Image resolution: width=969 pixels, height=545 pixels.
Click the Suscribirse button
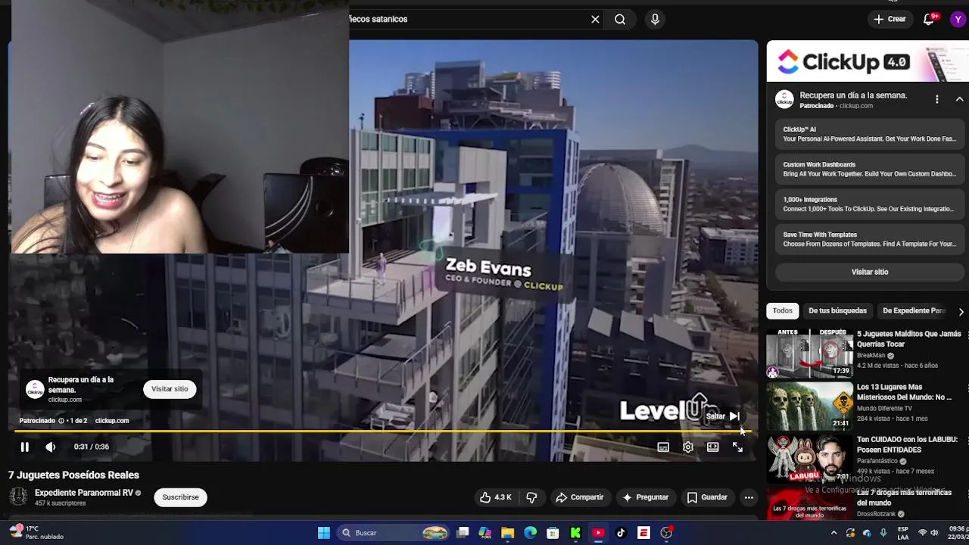180,497
